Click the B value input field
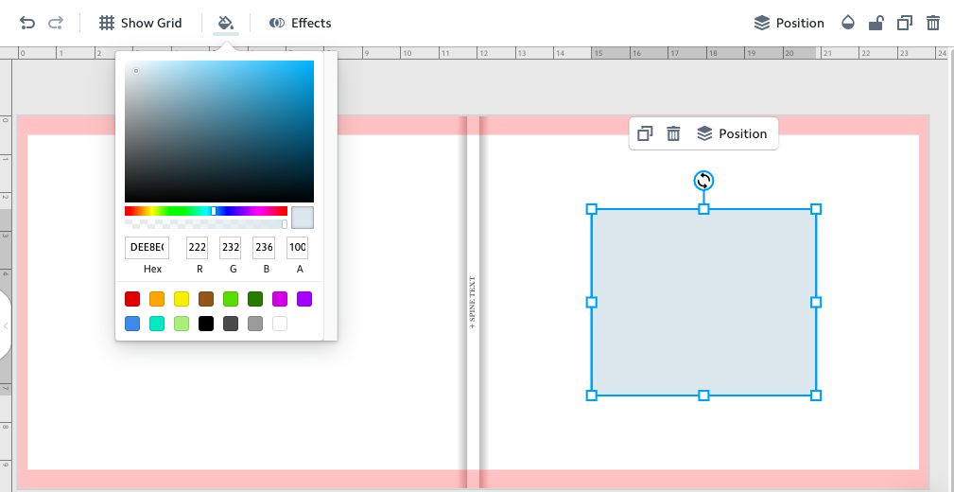The width and height of the screenshot is (954, 492). (x=264, y=248)
